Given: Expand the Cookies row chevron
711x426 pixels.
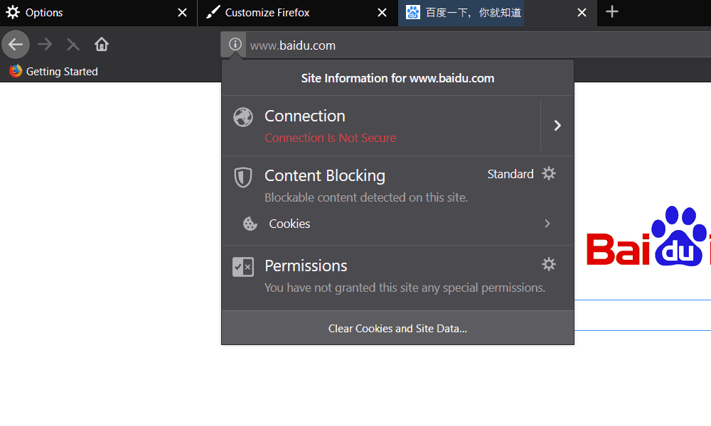Looking at the screenshot, I should coord(547,224).
